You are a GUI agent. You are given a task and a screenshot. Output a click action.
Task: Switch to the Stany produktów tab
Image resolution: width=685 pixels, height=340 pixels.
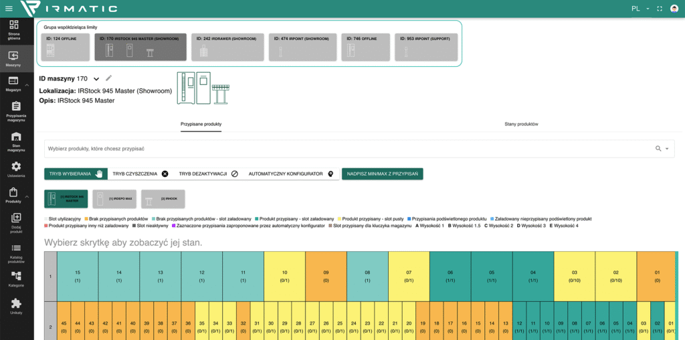coord(521,124)
